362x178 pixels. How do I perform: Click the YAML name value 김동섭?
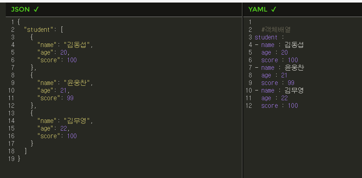pos(294,45)
